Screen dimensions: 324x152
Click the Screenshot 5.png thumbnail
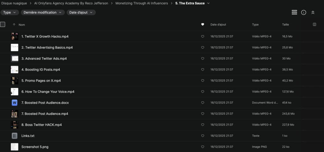(x=15, y=147)
